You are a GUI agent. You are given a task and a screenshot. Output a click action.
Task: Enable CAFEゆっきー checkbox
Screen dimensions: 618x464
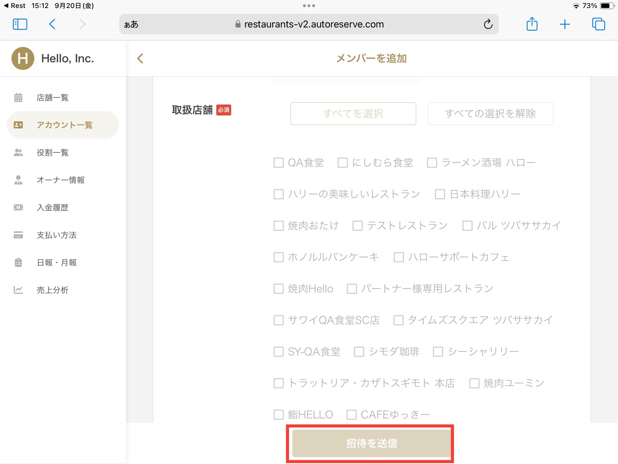(x=352, y=414)
